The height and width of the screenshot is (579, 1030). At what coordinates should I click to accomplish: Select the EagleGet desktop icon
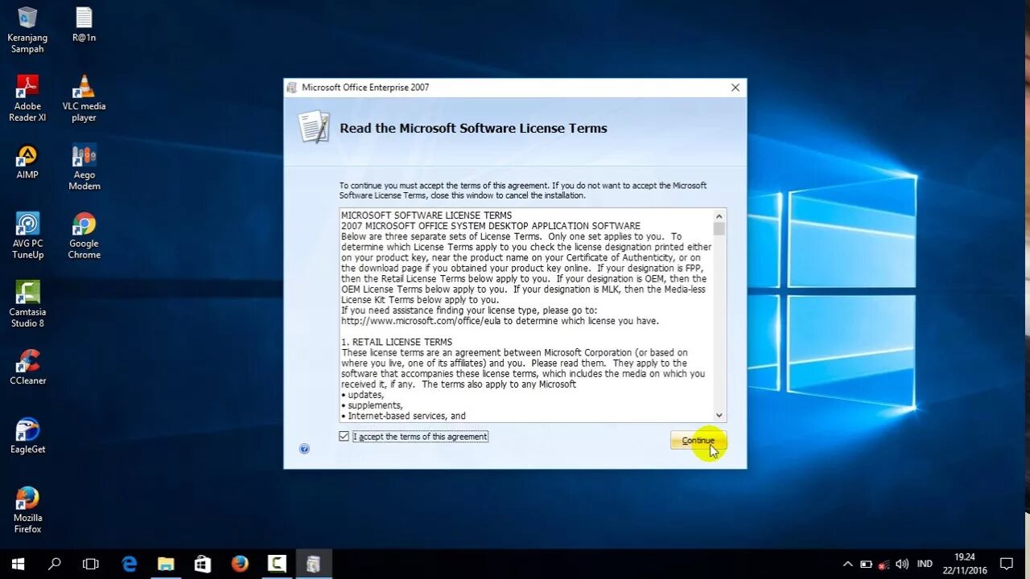(27, 436)
